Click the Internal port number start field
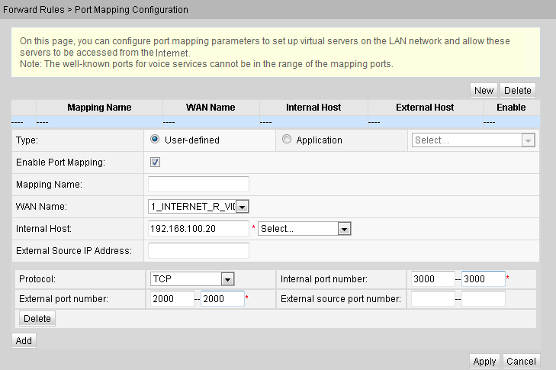 tap(432, 279)
